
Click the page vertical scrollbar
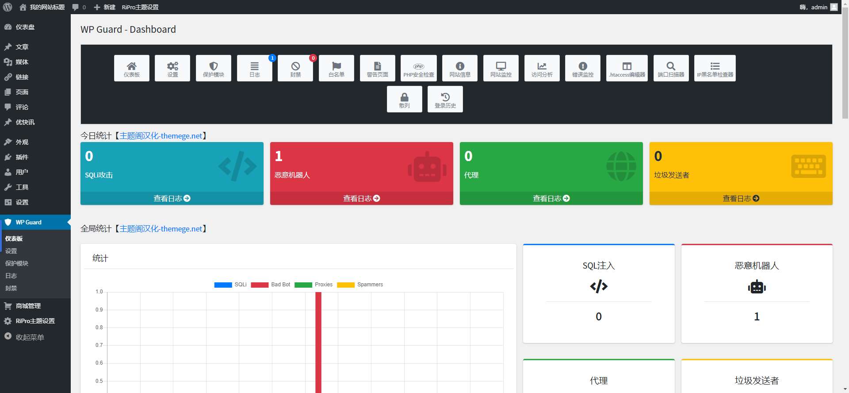point(845,62)
